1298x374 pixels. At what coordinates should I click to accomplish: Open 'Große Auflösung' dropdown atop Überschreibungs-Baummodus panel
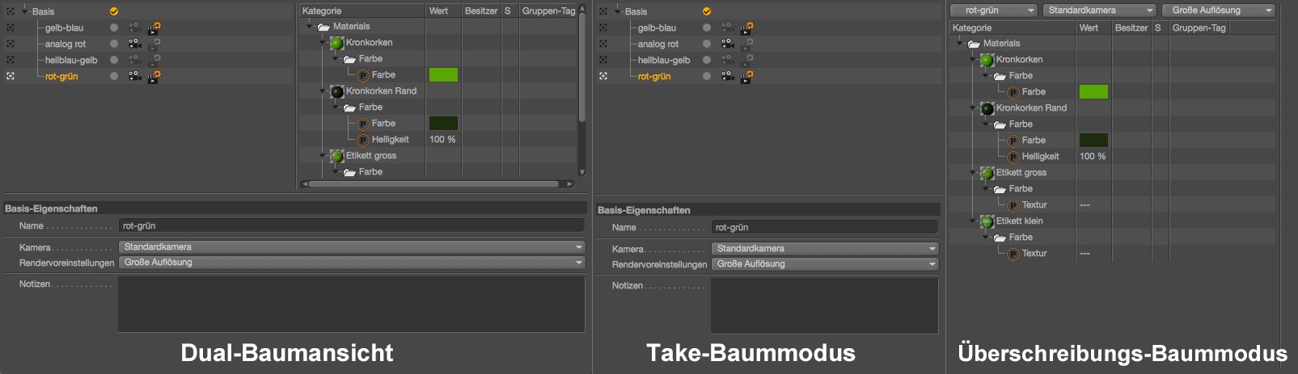coord(1218,11)
